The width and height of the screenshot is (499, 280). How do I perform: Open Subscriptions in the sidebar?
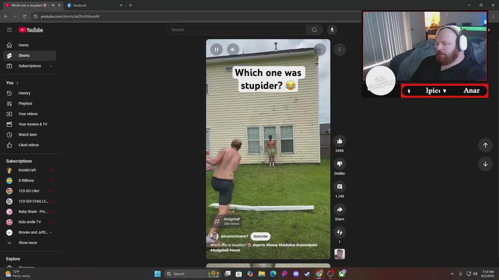click(30, 66)
